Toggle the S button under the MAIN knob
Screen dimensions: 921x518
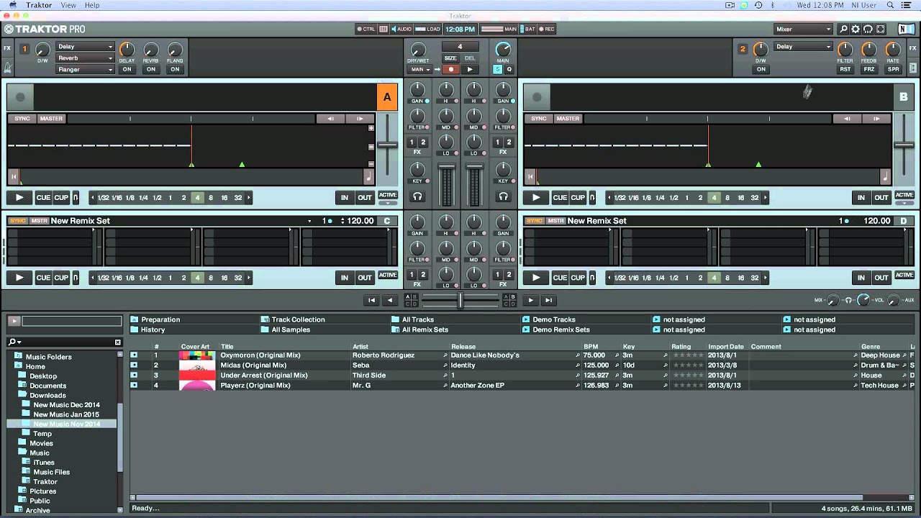pos(497,70)
